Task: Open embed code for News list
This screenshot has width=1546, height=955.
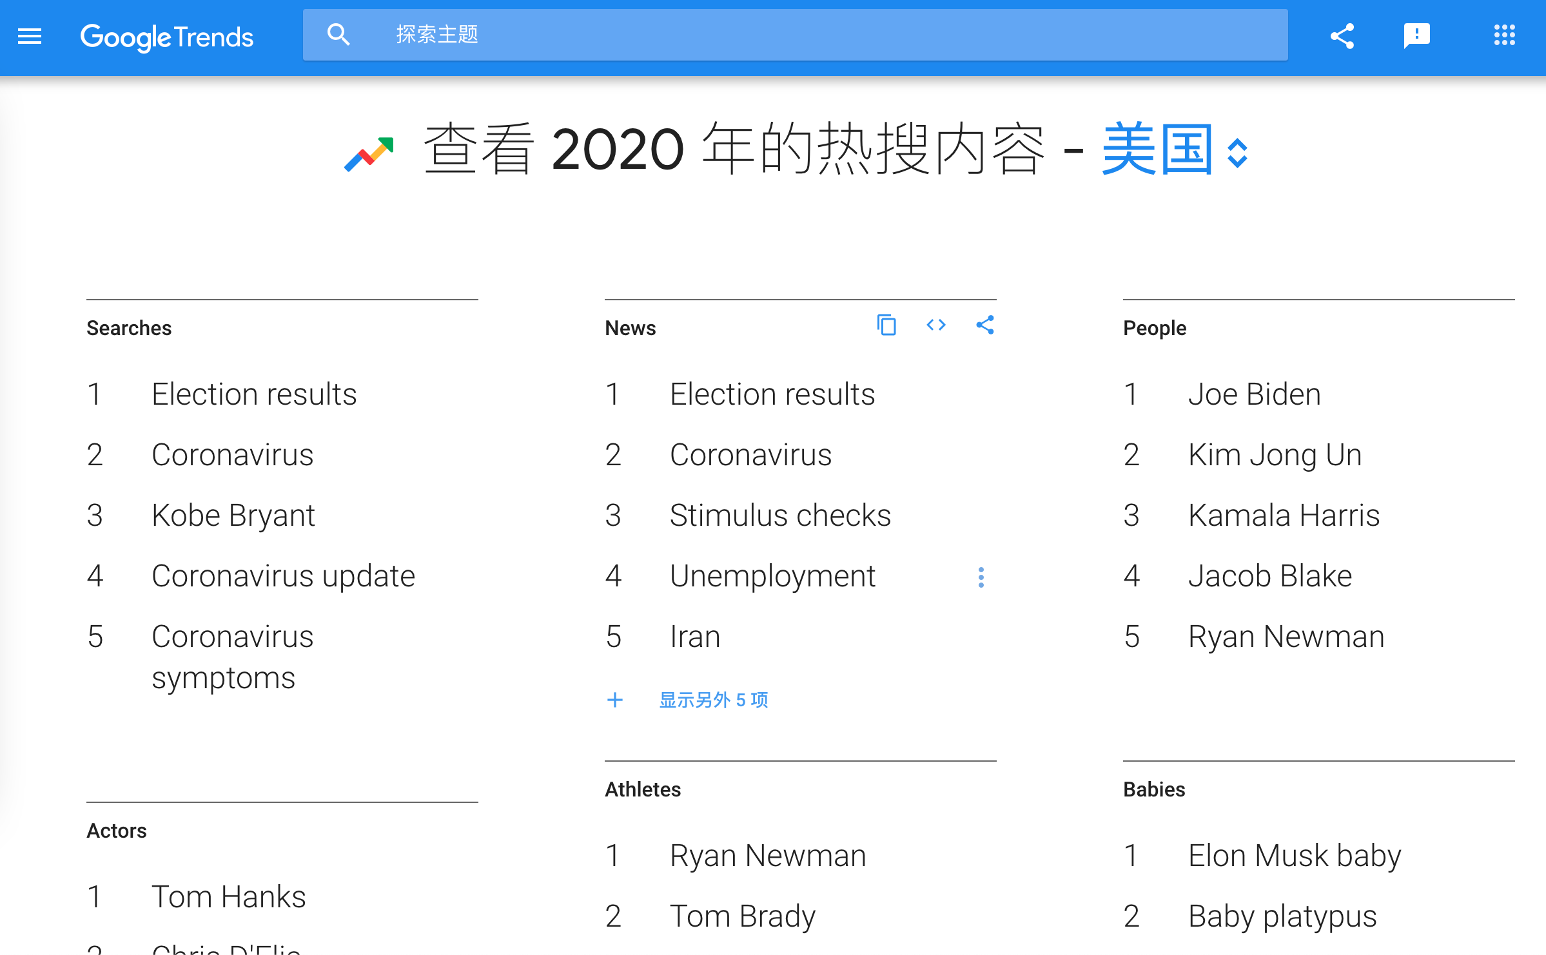Action: coord(936,325)
